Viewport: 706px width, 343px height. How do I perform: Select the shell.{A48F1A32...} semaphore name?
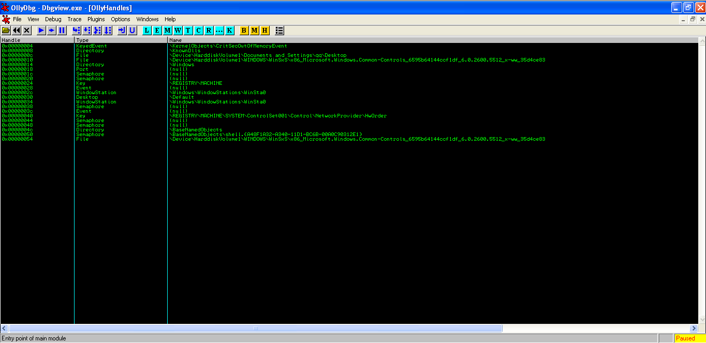(266, 135)
